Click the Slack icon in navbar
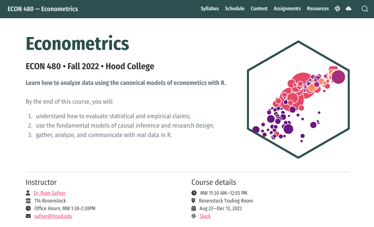 click(x=337, y=9)
